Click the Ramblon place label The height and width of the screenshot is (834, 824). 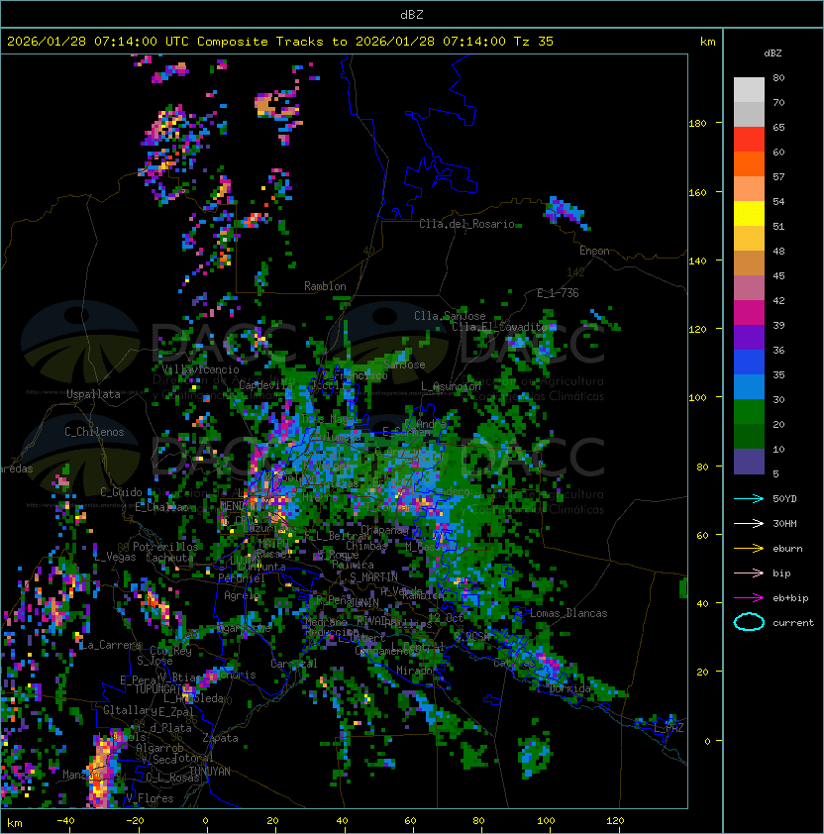pos(325,286)
